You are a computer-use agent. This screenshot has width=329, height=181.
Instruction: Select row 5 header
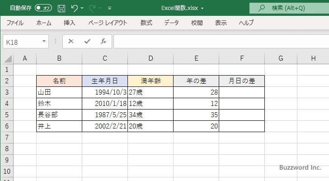[7, 115]
